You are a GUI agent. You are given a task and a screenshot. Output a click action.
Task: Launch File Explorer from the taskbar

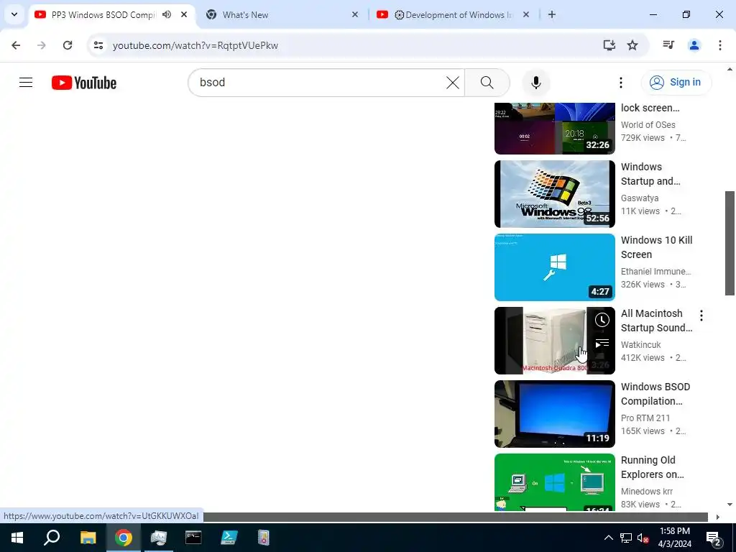pos(88,538)
